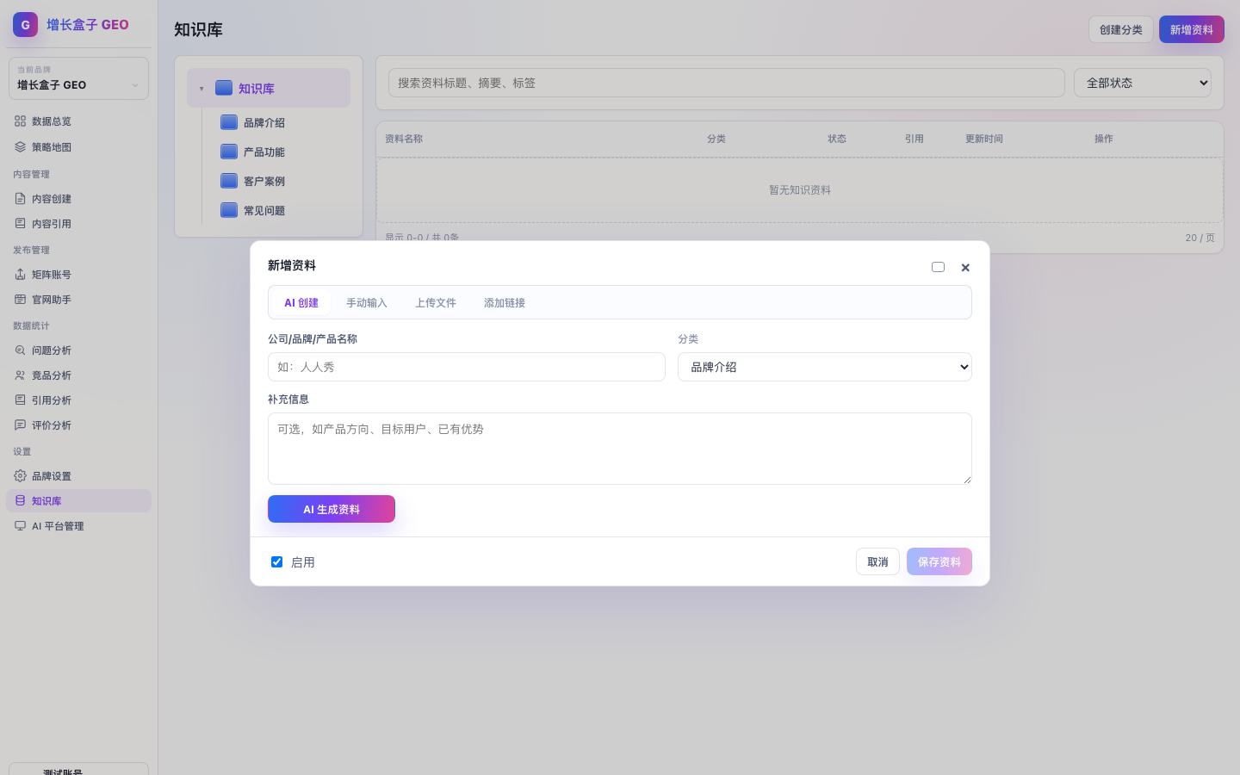Click the 取消 button

point(877,561)
